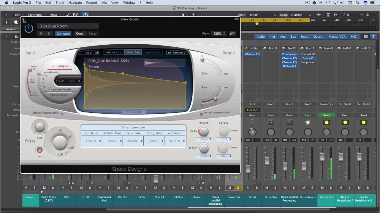Show the Volume Env tab
The width and height of the screenshot is (380, 213).
113,52
